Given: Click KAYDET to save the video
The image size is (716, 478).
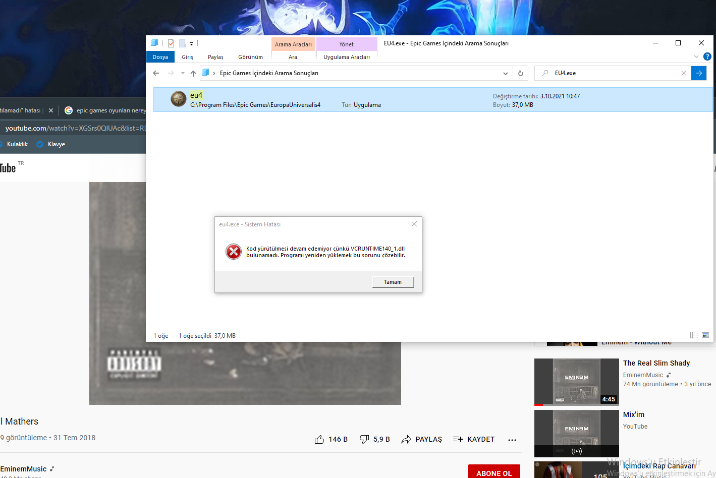Looking at the screenshot, I should pos(473,439).
